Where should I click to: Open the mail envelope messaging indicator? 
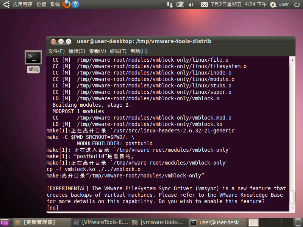(205, 5)
